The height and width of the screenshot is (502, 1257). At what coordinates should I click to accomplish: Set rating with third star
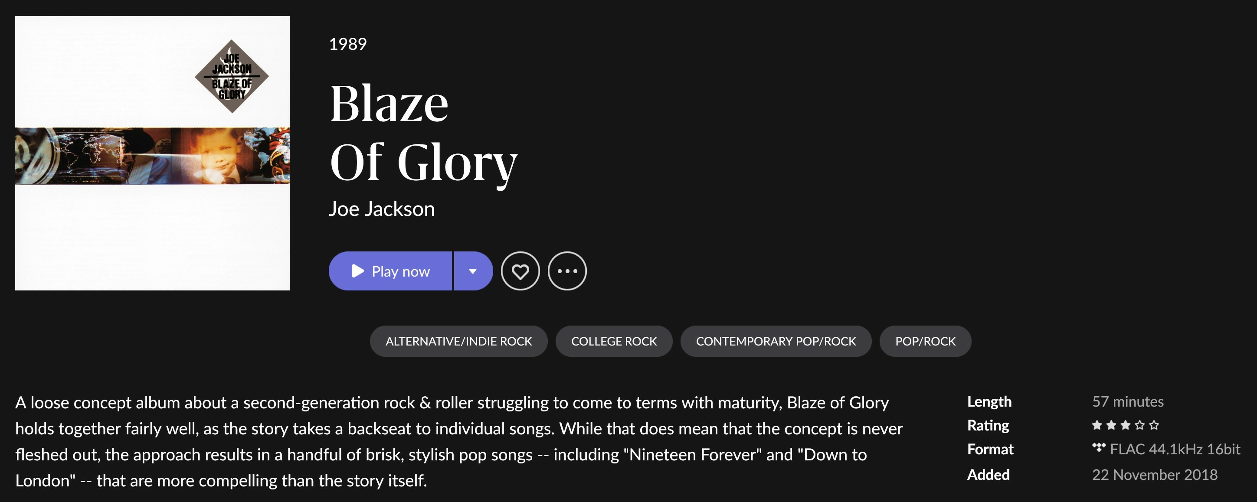coord(1125,425)
